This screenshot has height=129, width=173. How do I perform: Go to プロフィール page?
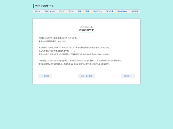pos(50,11)
